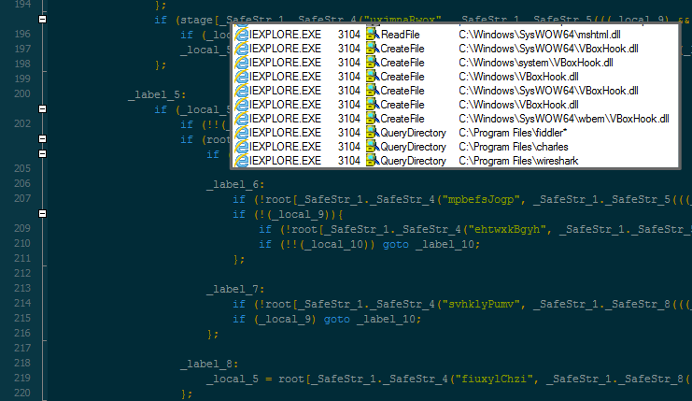Collapse the fold marker directly below line 202
This screenshot has width=692, height=401.
[42, 139]
